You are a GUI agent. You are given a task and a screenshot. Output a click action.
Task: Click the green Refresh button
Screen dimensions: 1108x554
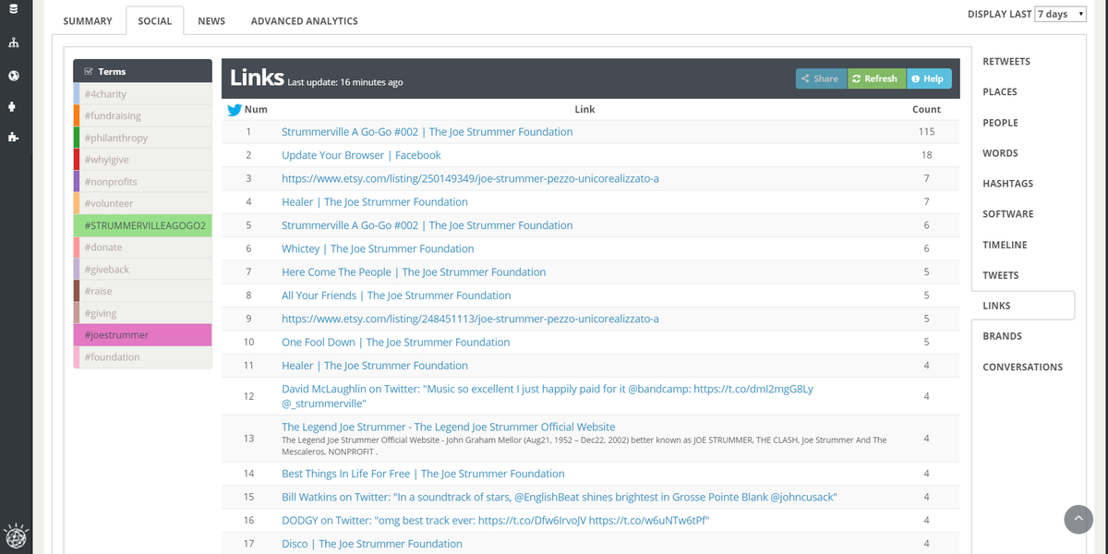click(x=876, y=78)
